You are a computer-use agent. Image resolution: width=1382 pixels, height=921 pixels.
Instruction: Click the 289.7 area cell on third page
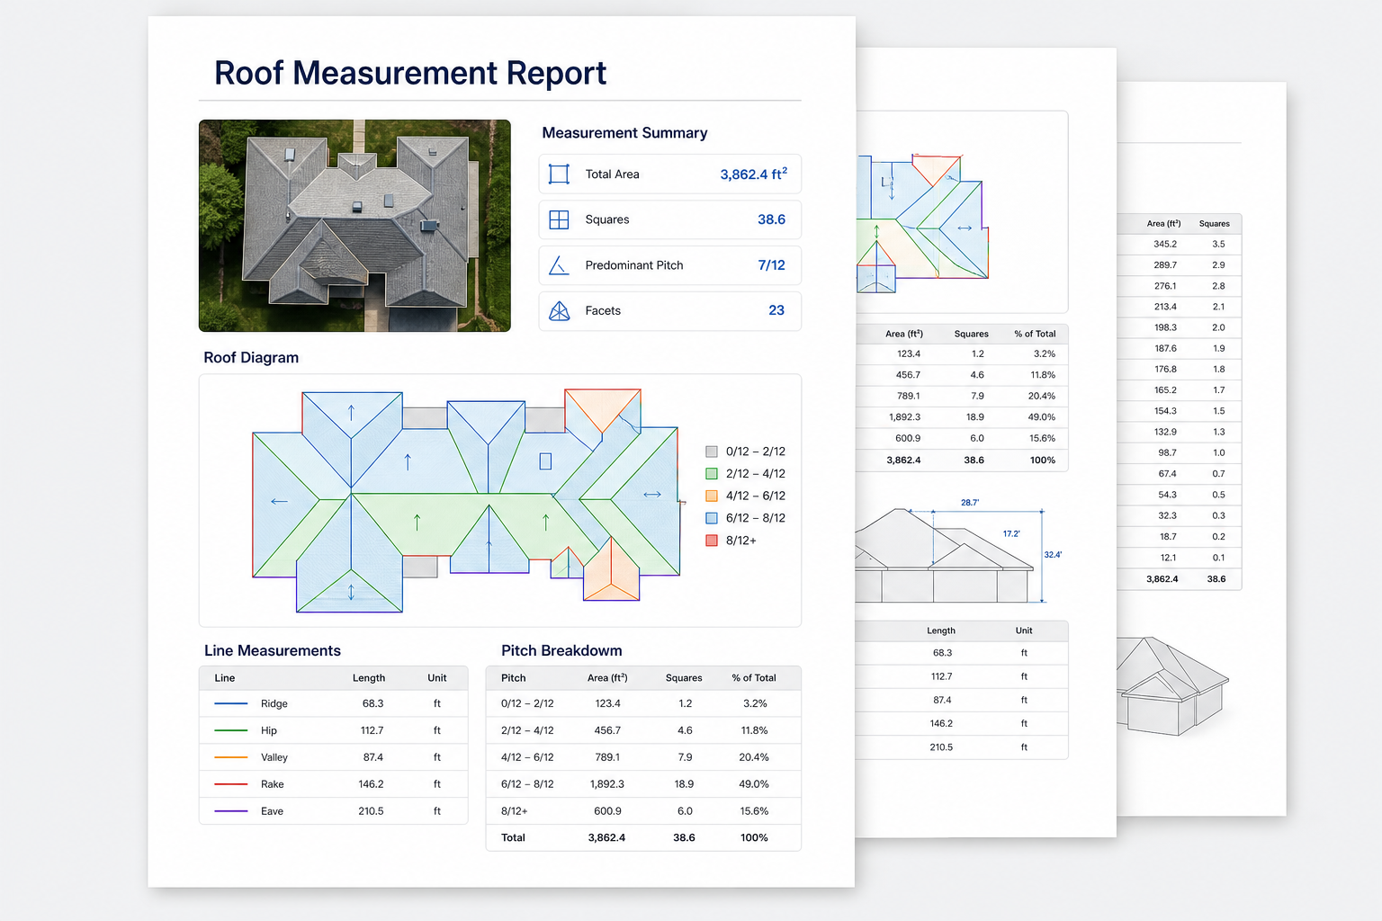click(x=1165, y=265)
